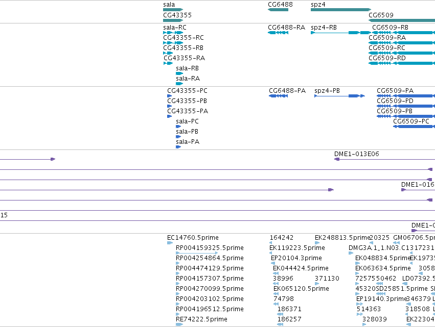Viewport: 435px width, 327px height.
Task: Select the EK044424.5prime EST
Action: pos(276,273)
